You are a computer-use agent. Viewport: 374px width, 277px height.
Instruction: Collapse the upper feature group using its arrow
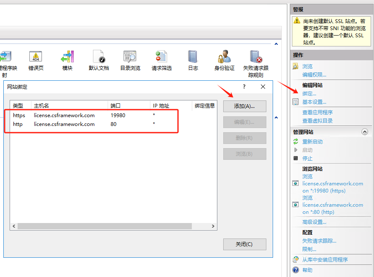[x=276, y=44]
